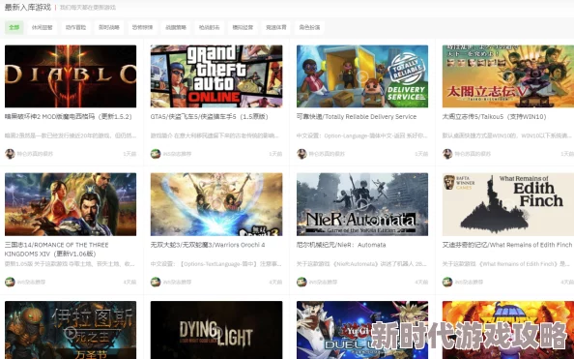The image size is (574, 359).
Task: Open the 动作冒险 category tab
Action: 75,27
